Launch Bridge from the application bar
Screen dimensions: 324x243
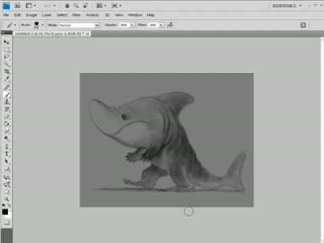coord(18,5)
